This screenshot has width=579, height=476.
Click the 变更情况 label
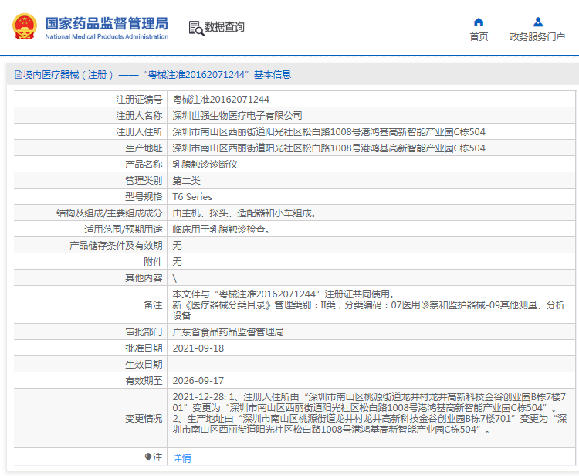[144, 419]
